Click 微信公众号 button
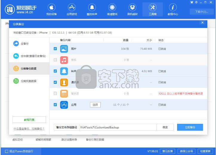 point(186,151)
